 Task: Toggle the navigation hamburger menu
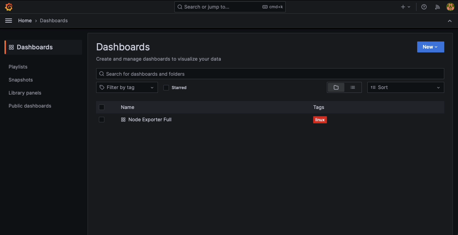(x=9, y=21)
